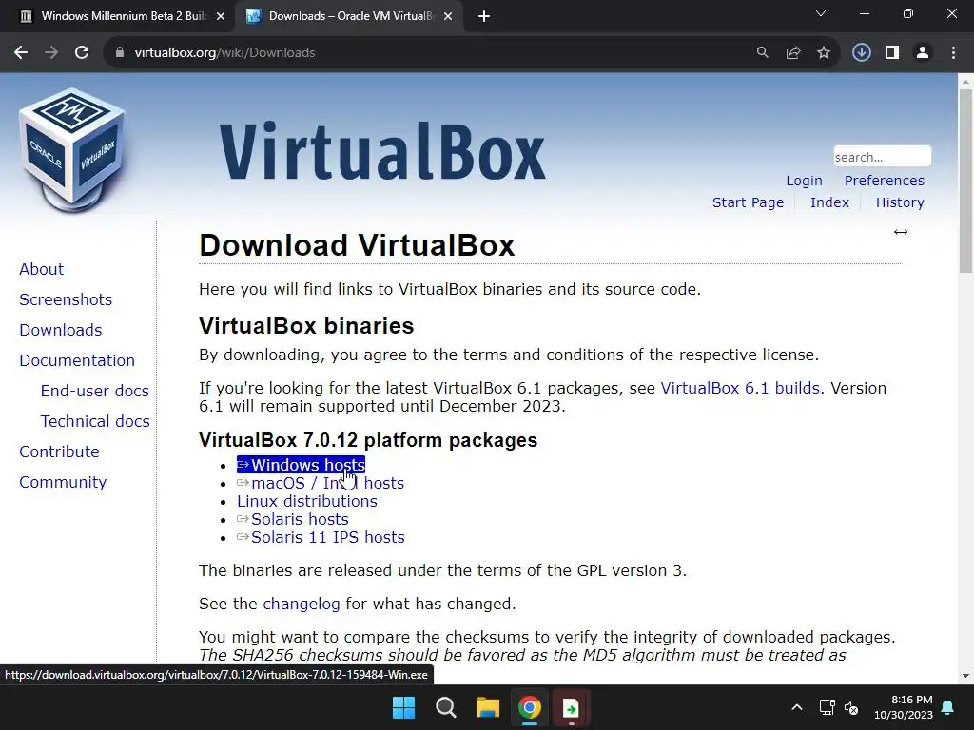Open Community in the sidebar

pyautogui.click(x=63, y=482)
